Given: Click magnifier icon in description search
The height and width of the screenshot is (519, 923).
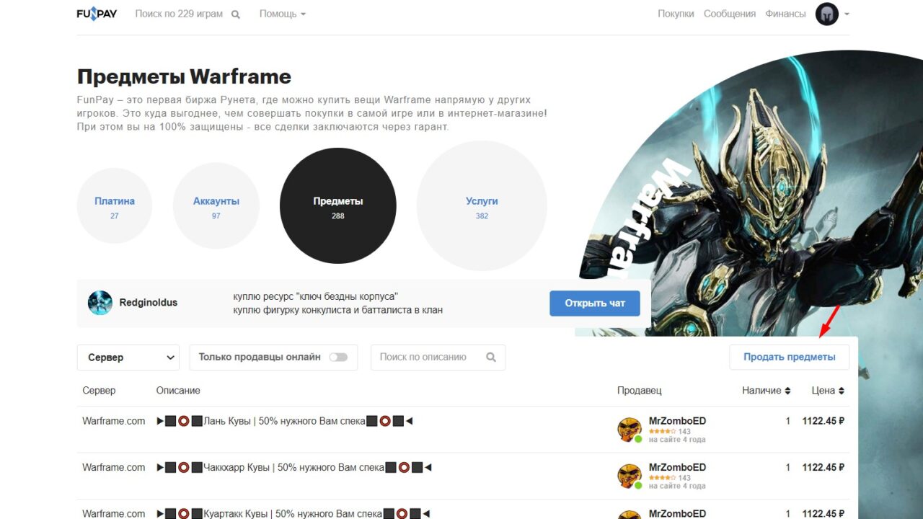Looking at the screenshot, I should coord(491,357).
